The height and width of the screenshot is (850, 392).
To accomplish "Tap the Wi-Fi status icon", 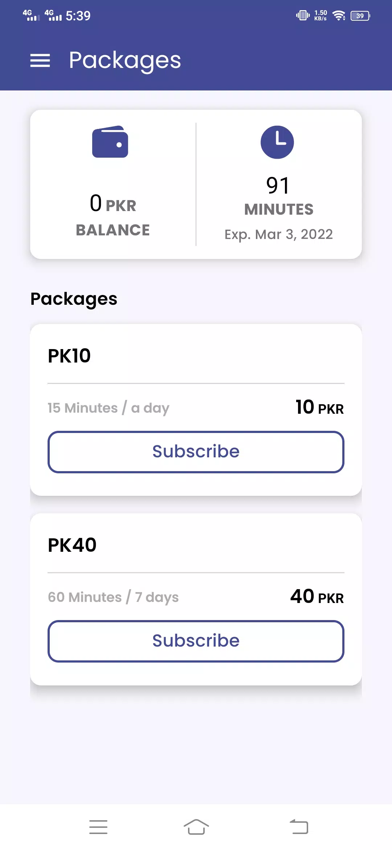I will coord(339,16).
